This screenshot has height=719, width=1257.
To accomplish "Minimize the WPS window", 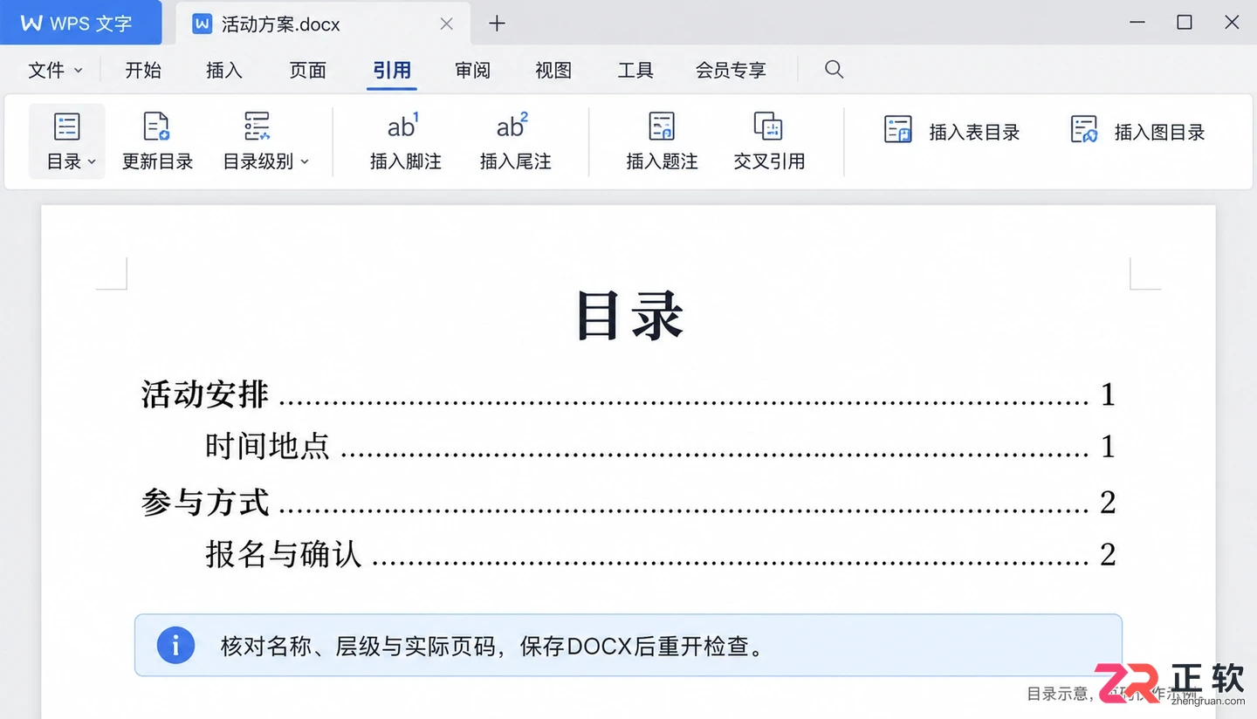I will pos(1137,24).
